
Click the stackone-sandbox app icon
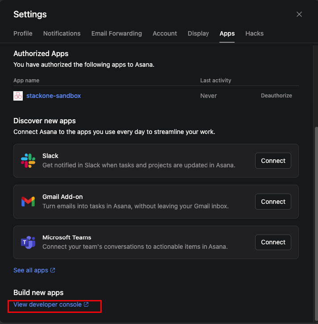pos(18,96)
